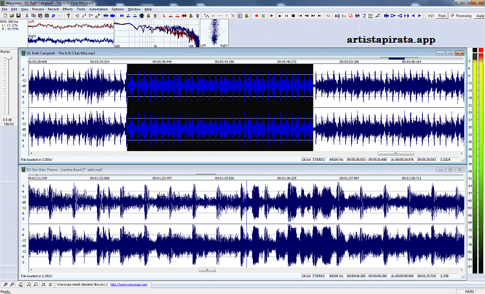
Task: Cut selection with the scissors icon
Action: (x=27, y=16)
